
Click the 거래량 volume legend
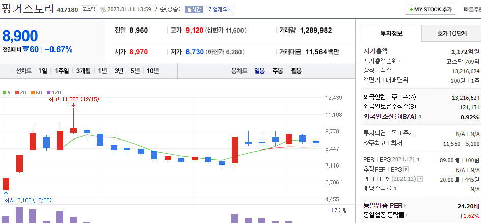(339, 210)
